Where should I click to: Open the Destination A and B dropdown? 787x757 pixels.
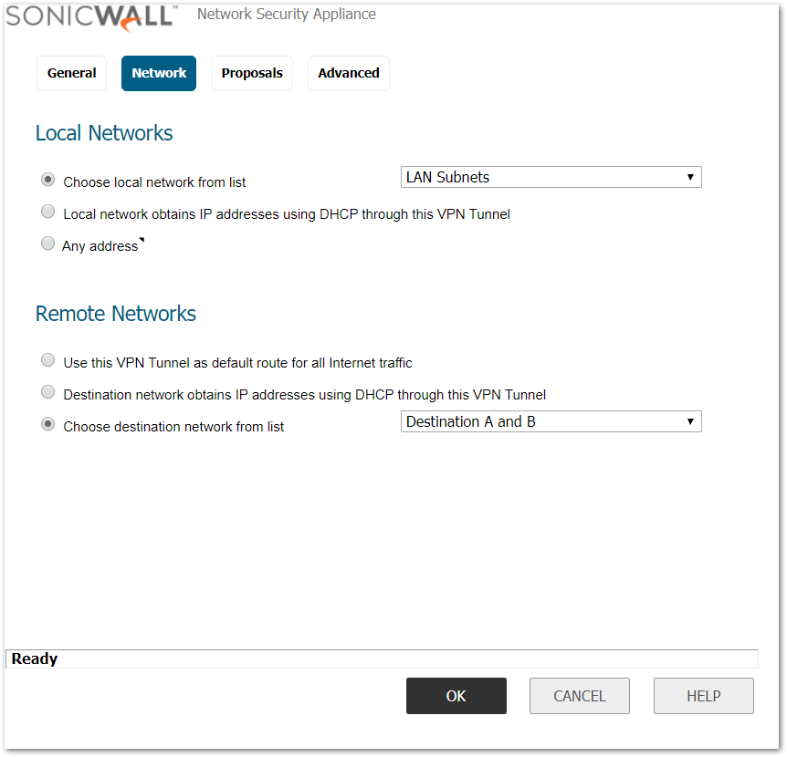click(551, 421)
